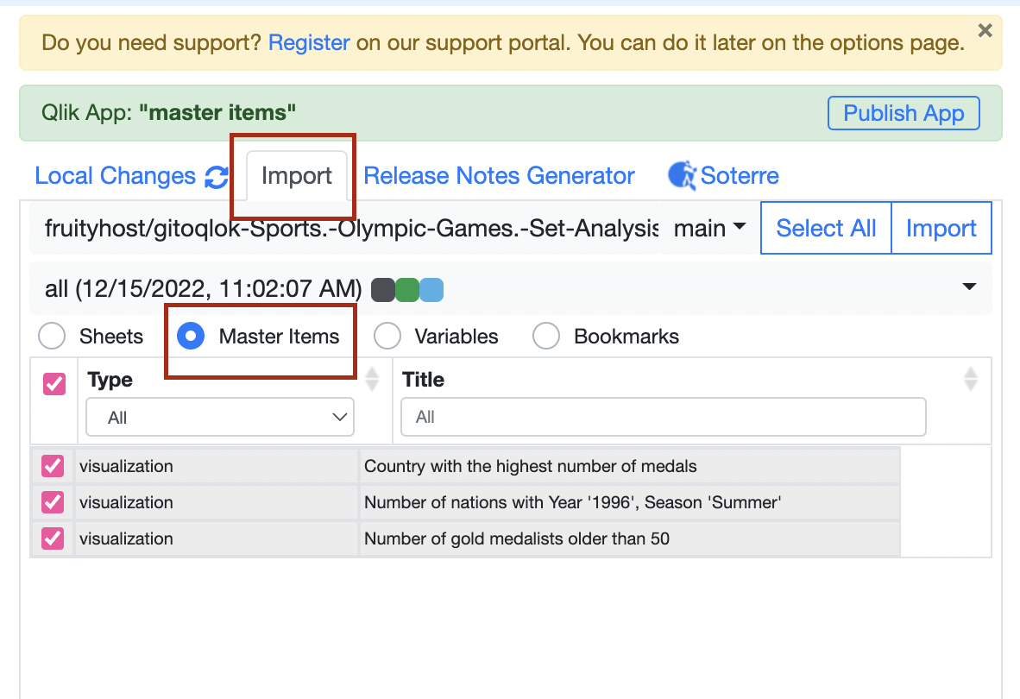This screenshot has width=1020, height=699.
Task: Dismiss the support banner with the X icon
Action: click(985, 30)
